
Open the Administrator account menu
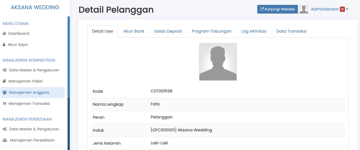pos(324,9)
